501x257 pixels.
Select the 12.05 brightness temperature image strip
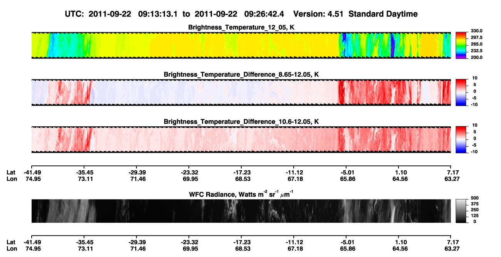(241, 45)
